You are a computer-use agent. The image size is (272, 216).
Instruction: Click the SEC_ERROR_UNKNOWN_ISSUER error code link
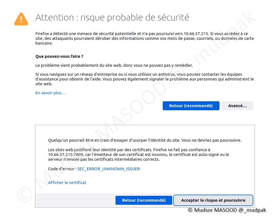[x=108, y=169]
